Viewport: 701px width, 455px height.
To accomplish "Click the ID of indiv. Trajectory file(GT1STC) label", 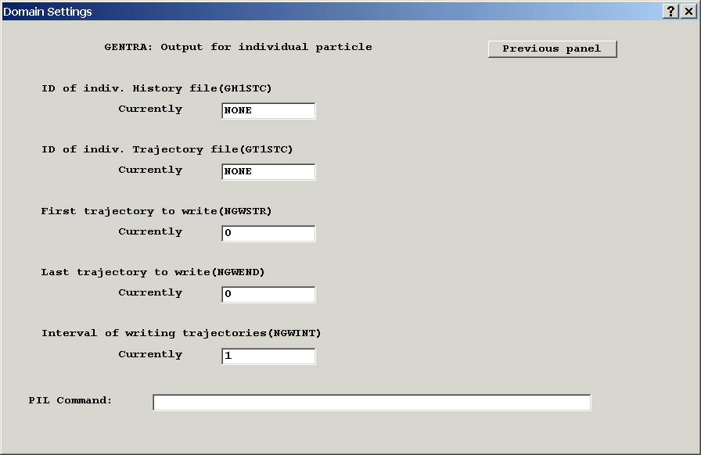I will tap(167, 149).
